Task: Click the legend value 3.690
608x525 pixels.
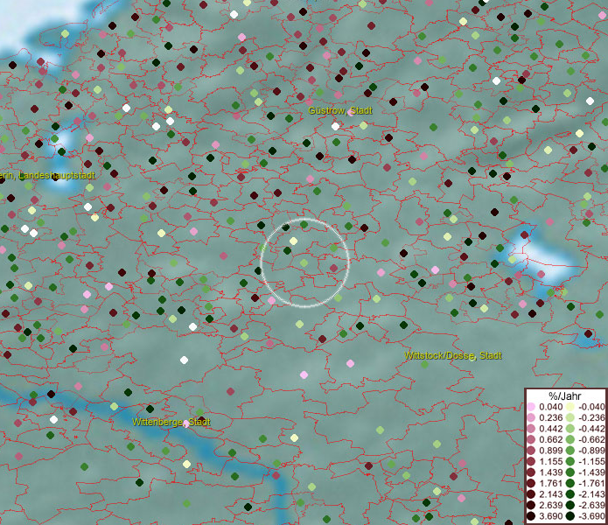Action: [550, 516]
